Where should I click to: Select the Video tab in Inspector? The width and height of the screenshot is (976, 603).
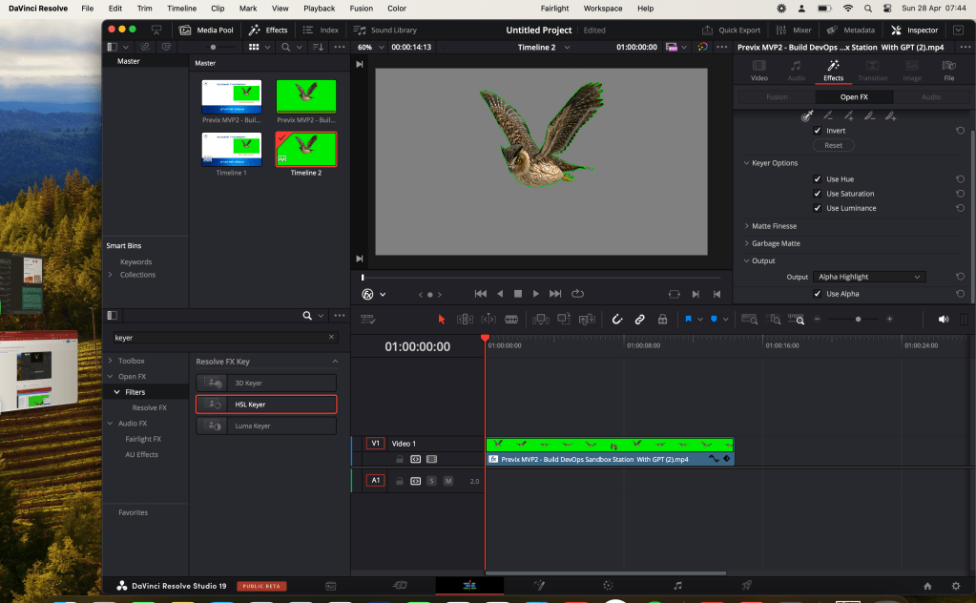click(x=758, y=71)
